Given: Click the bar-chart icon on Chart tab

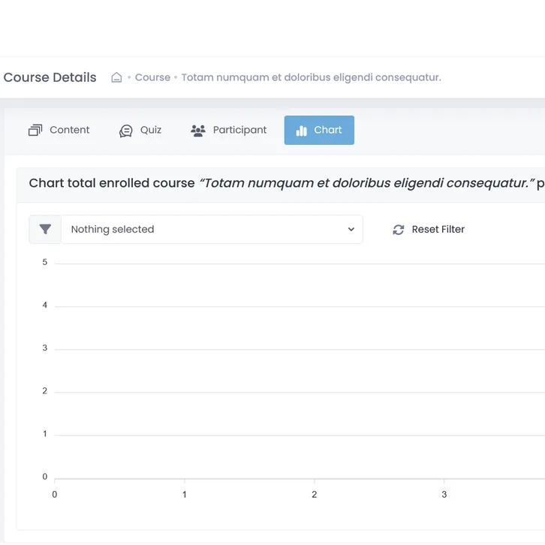Looking at the screenshot, I should (x=302, y=131).
